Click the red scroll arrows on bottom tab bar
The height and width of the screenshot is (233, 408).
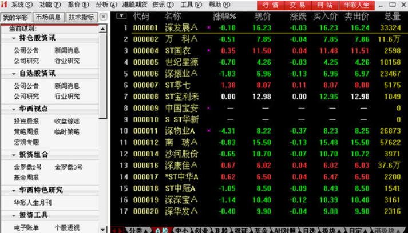point(116,230)
